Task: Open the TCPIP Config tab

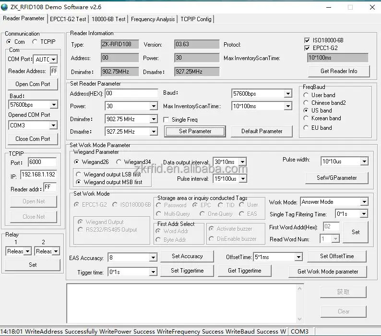Action: click(x=196, y=19)
